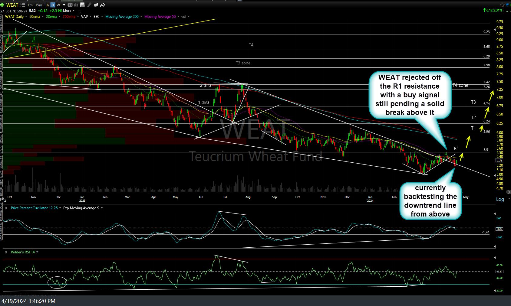This screenshot has width=511, height=306.
Task: Switch to weekly W timeframe
Action: coord(58,5)
